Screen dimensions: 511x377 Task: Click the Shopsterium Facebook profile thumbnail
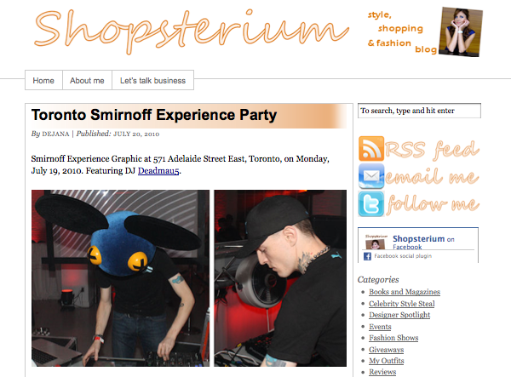pos(375,243)
